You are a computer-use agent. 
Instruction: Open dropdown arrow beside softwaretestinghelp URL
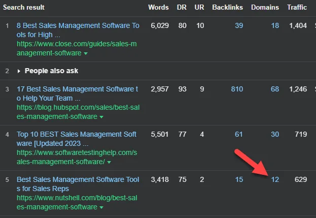[x=109, y=162]
